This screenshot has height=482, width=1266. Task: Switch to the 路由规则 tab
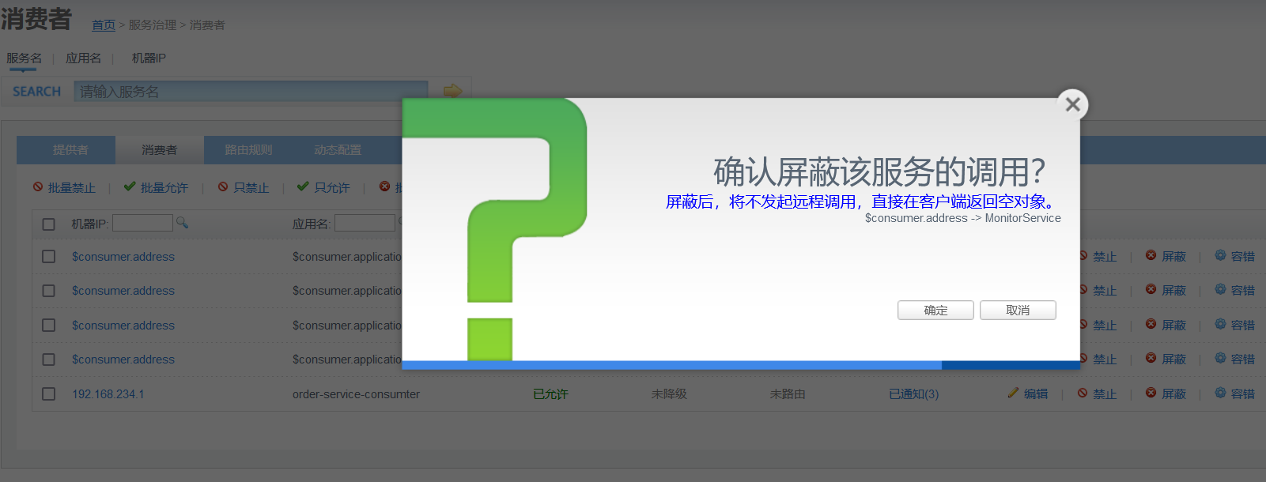point(248,150)
